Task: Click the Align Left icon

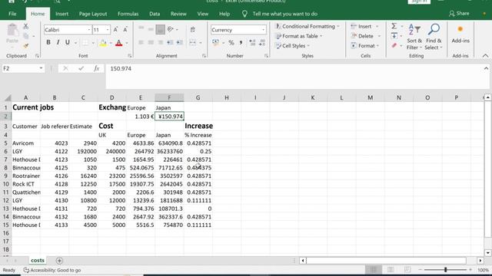Action: coord(141,42)
